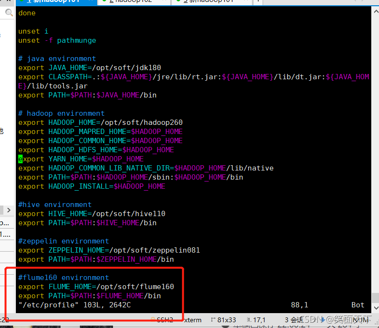Click the 'export HIVE_HOME=/opt/soft/hive110' line
379x328 pixels.
click(x=92, y=214)
